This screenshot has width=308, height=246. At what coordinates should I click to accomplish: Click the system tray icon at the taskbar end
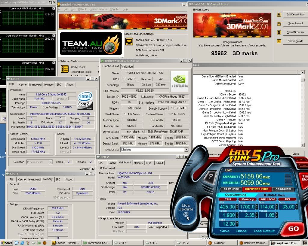point(305,243)
